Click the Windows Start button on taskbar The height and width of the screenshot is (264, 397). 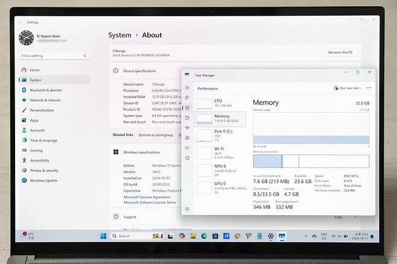click(103, 236)
